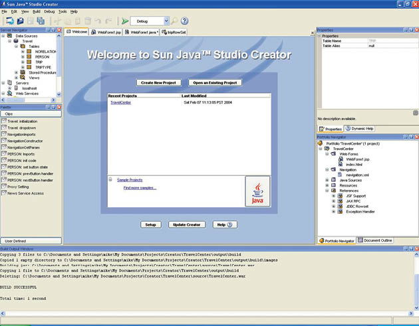Click the Proxy Setting clip icon
The image size is (419, 326).
coord(4,187)
